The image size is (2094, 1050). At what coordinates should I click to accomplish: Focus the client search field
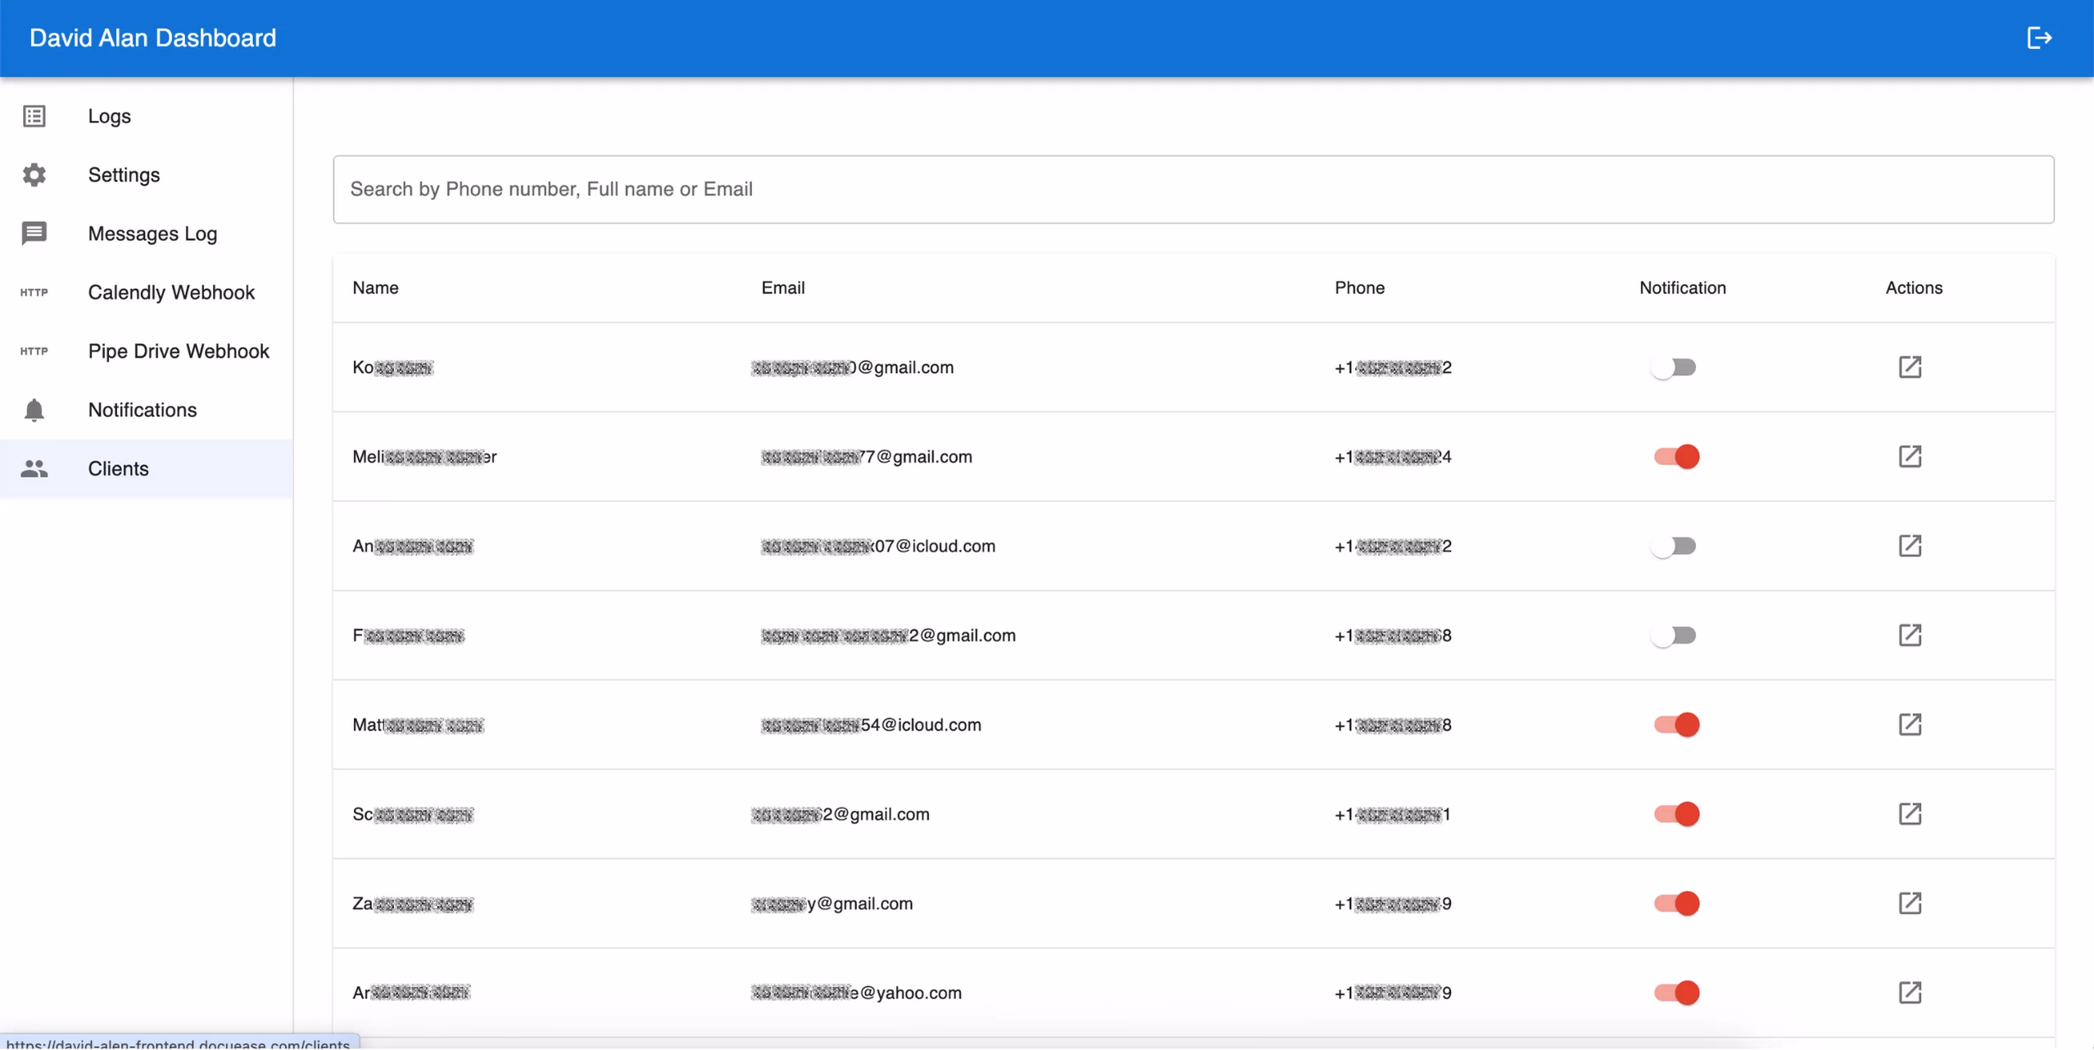pos(1193,189)
